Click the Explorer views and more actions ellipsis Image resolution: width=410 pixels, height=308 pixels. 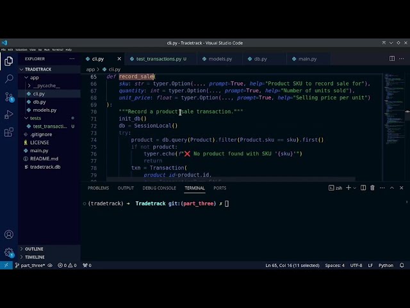tap(72, 58)
